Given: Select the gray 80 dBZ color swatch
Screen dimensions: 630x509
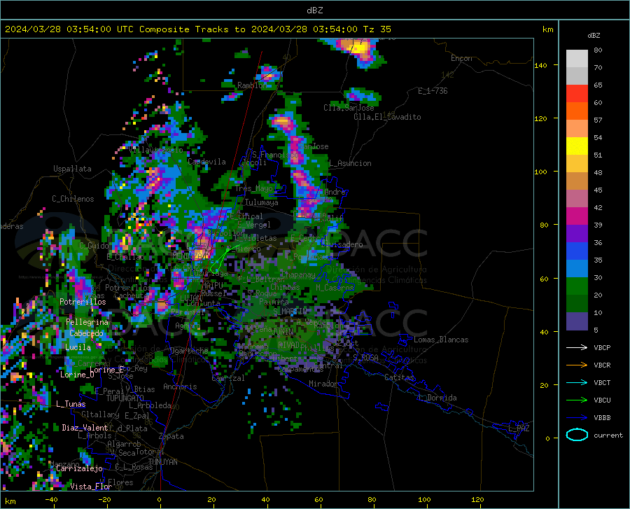Looking at the screenshot, I should 577,58.
